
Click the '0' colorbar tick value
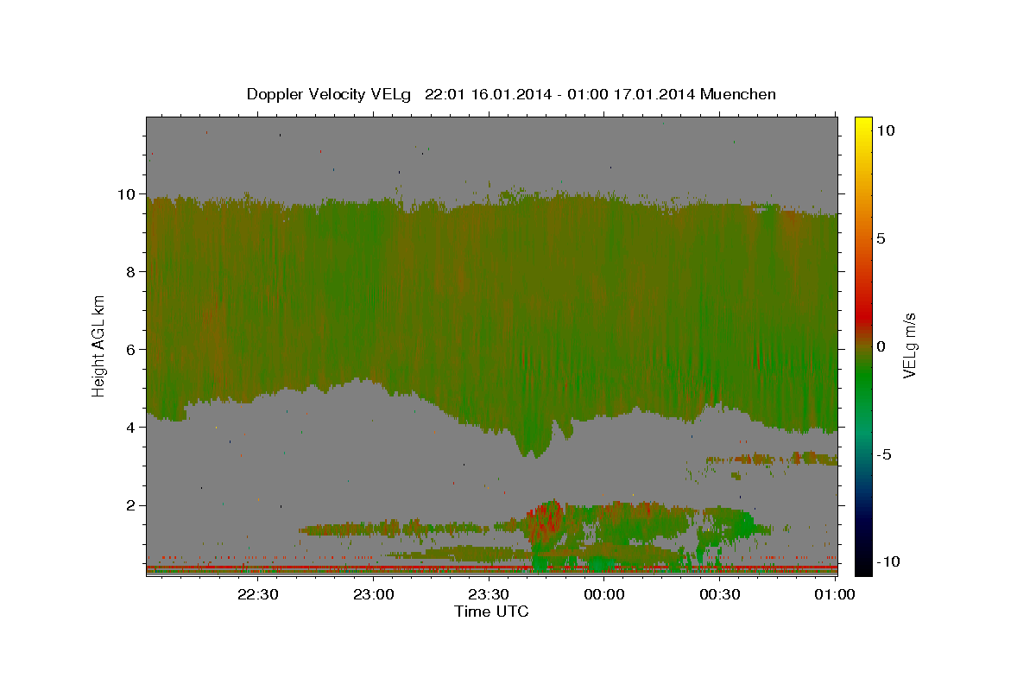coord(881,346)
